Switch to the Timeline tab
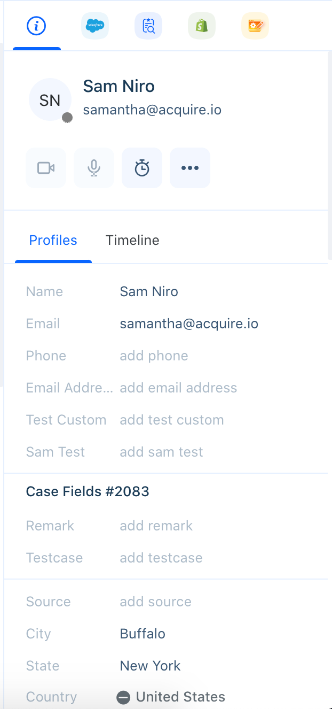The width and height of the screenshot is (332, 709). 132,240
